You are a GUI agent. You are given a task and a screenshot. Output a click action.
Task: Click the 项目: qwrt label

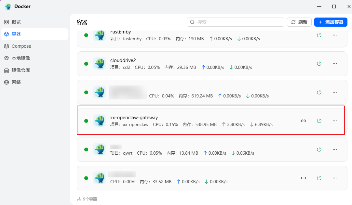click(x=121, y=153)
